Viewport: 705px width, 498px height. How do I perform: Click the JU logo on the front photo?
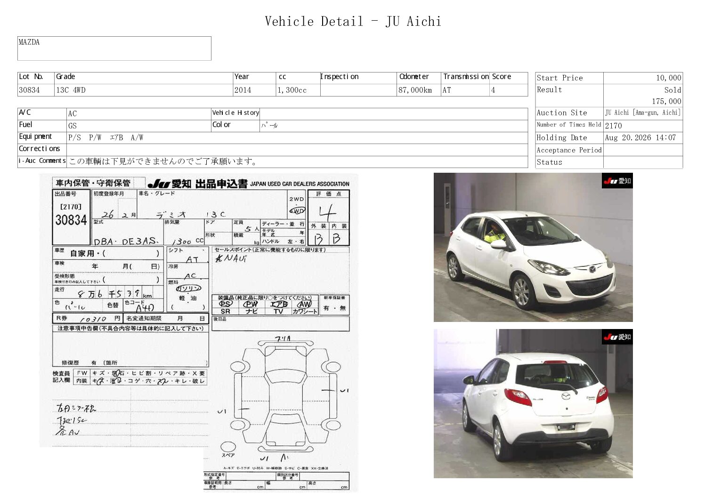[x=617, y=181]
